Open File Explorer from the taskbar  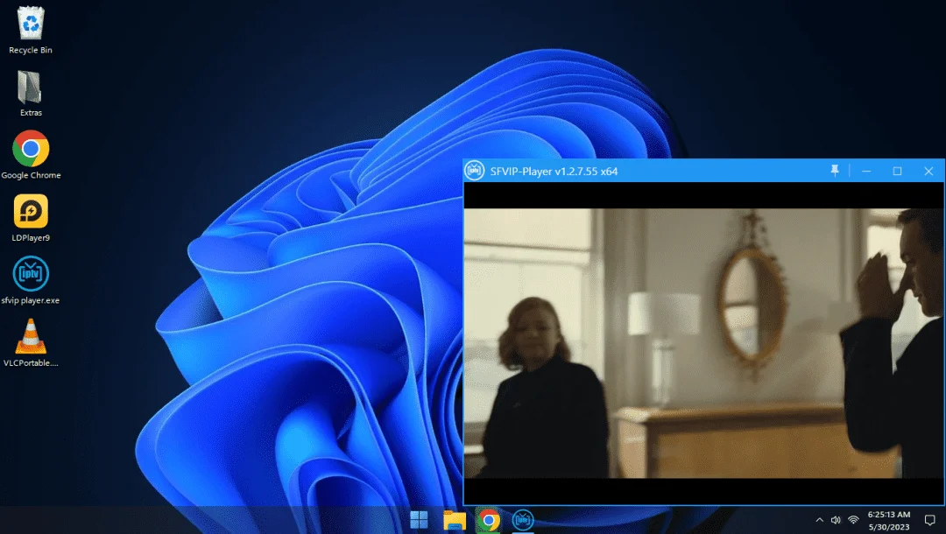[455, 519]
